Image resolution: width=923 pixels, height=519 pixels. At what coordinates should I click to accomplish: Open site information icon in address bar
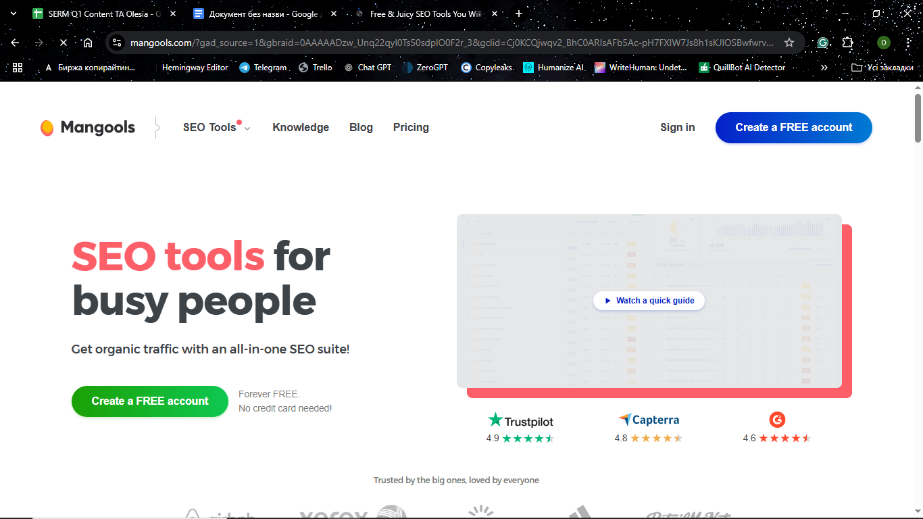coord(118,43)
